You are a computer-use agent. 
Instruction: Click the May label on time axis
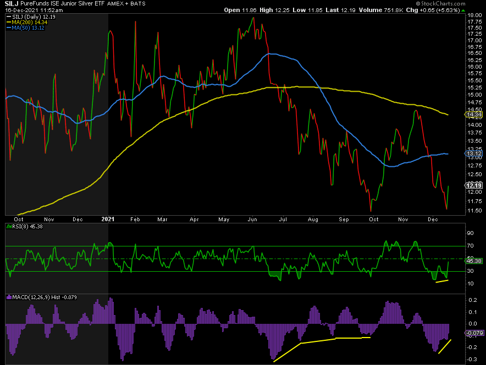224,220
